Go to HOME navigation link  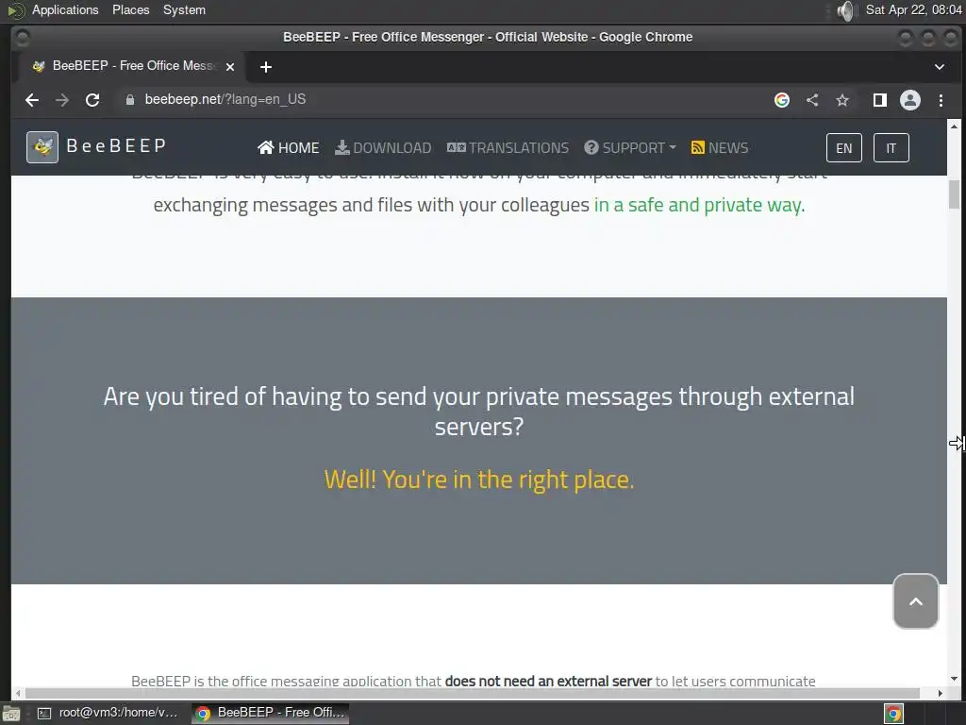(289, 148)
